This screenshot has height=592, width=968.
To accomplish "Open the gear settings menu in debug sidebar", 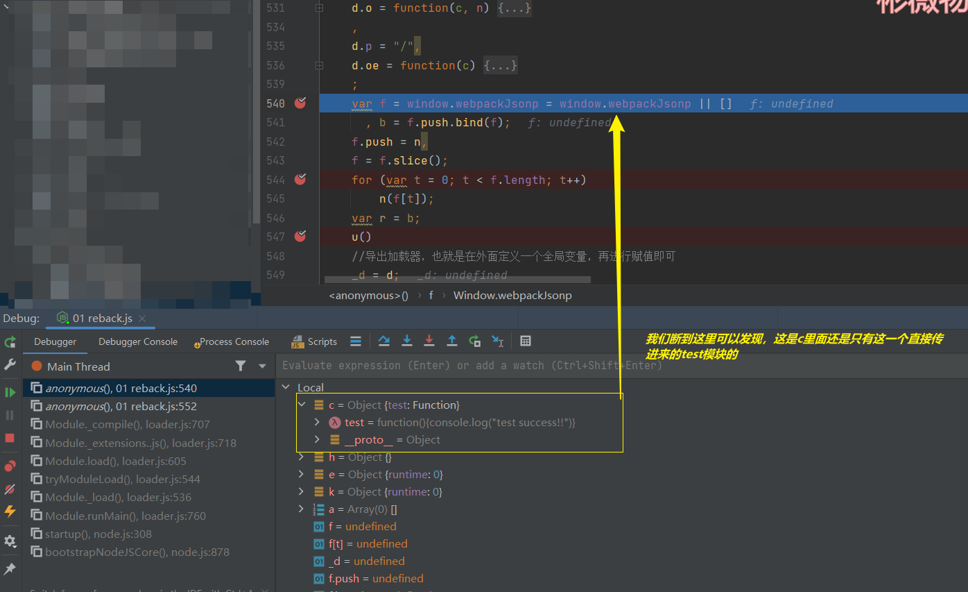I will [10, 541].
